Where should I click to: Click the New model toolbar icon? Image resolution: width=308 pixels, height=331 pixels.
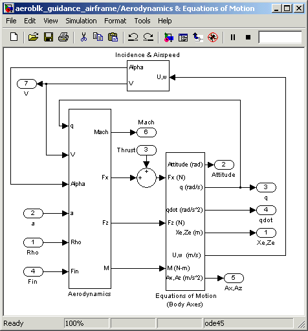[14, 37]
